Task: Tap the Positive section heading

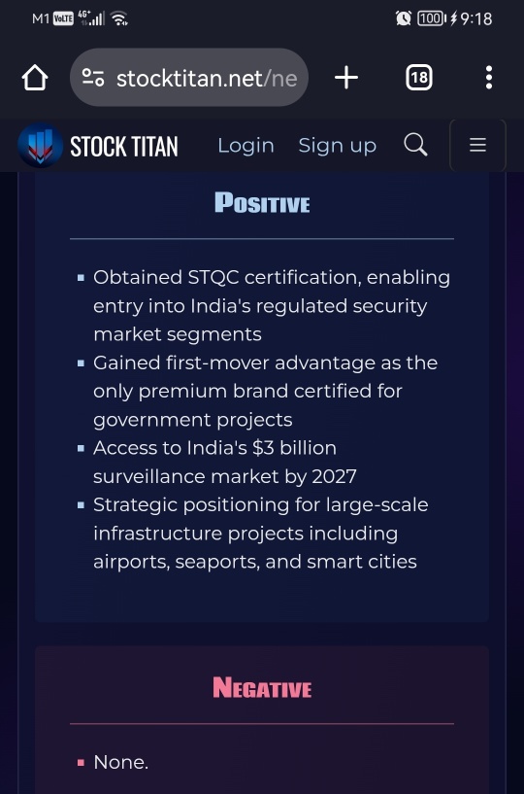Action: click(262, 202)
